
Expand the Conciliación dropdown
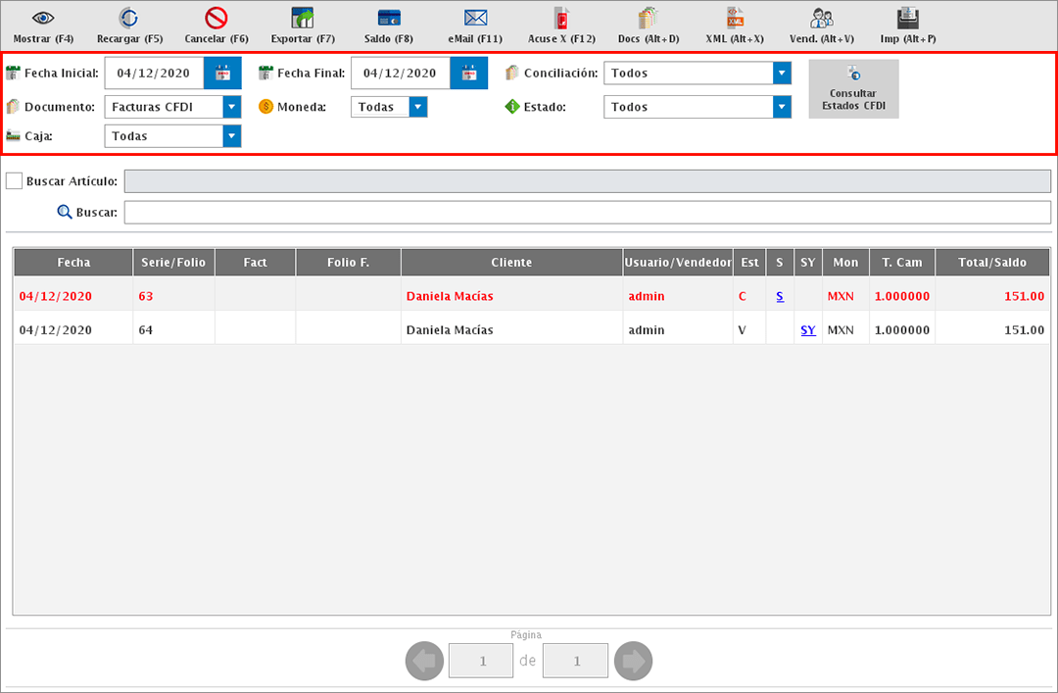click(781, 74)
